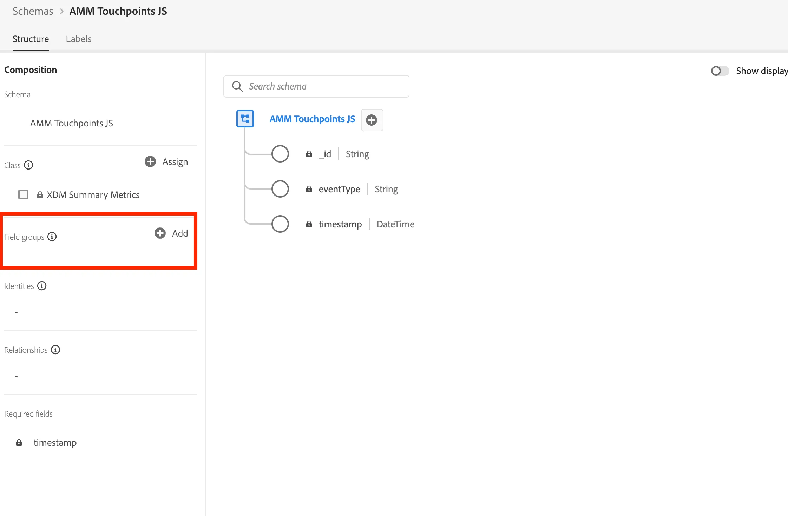Click the String type beside eventType
Viewport: 788px width, 516px height.
coord(386,189)
